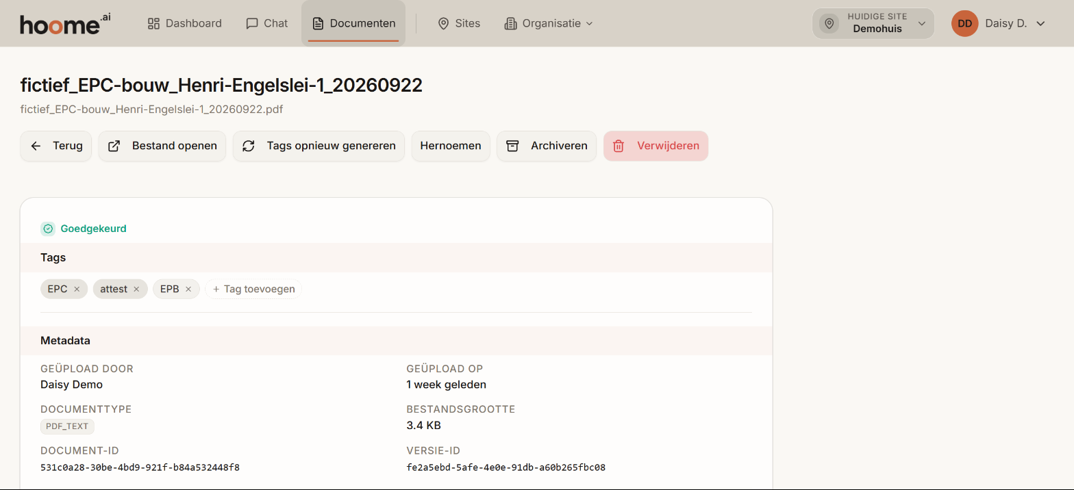Select the Documenten tab

pyautogui.click(x=353, y=23)
